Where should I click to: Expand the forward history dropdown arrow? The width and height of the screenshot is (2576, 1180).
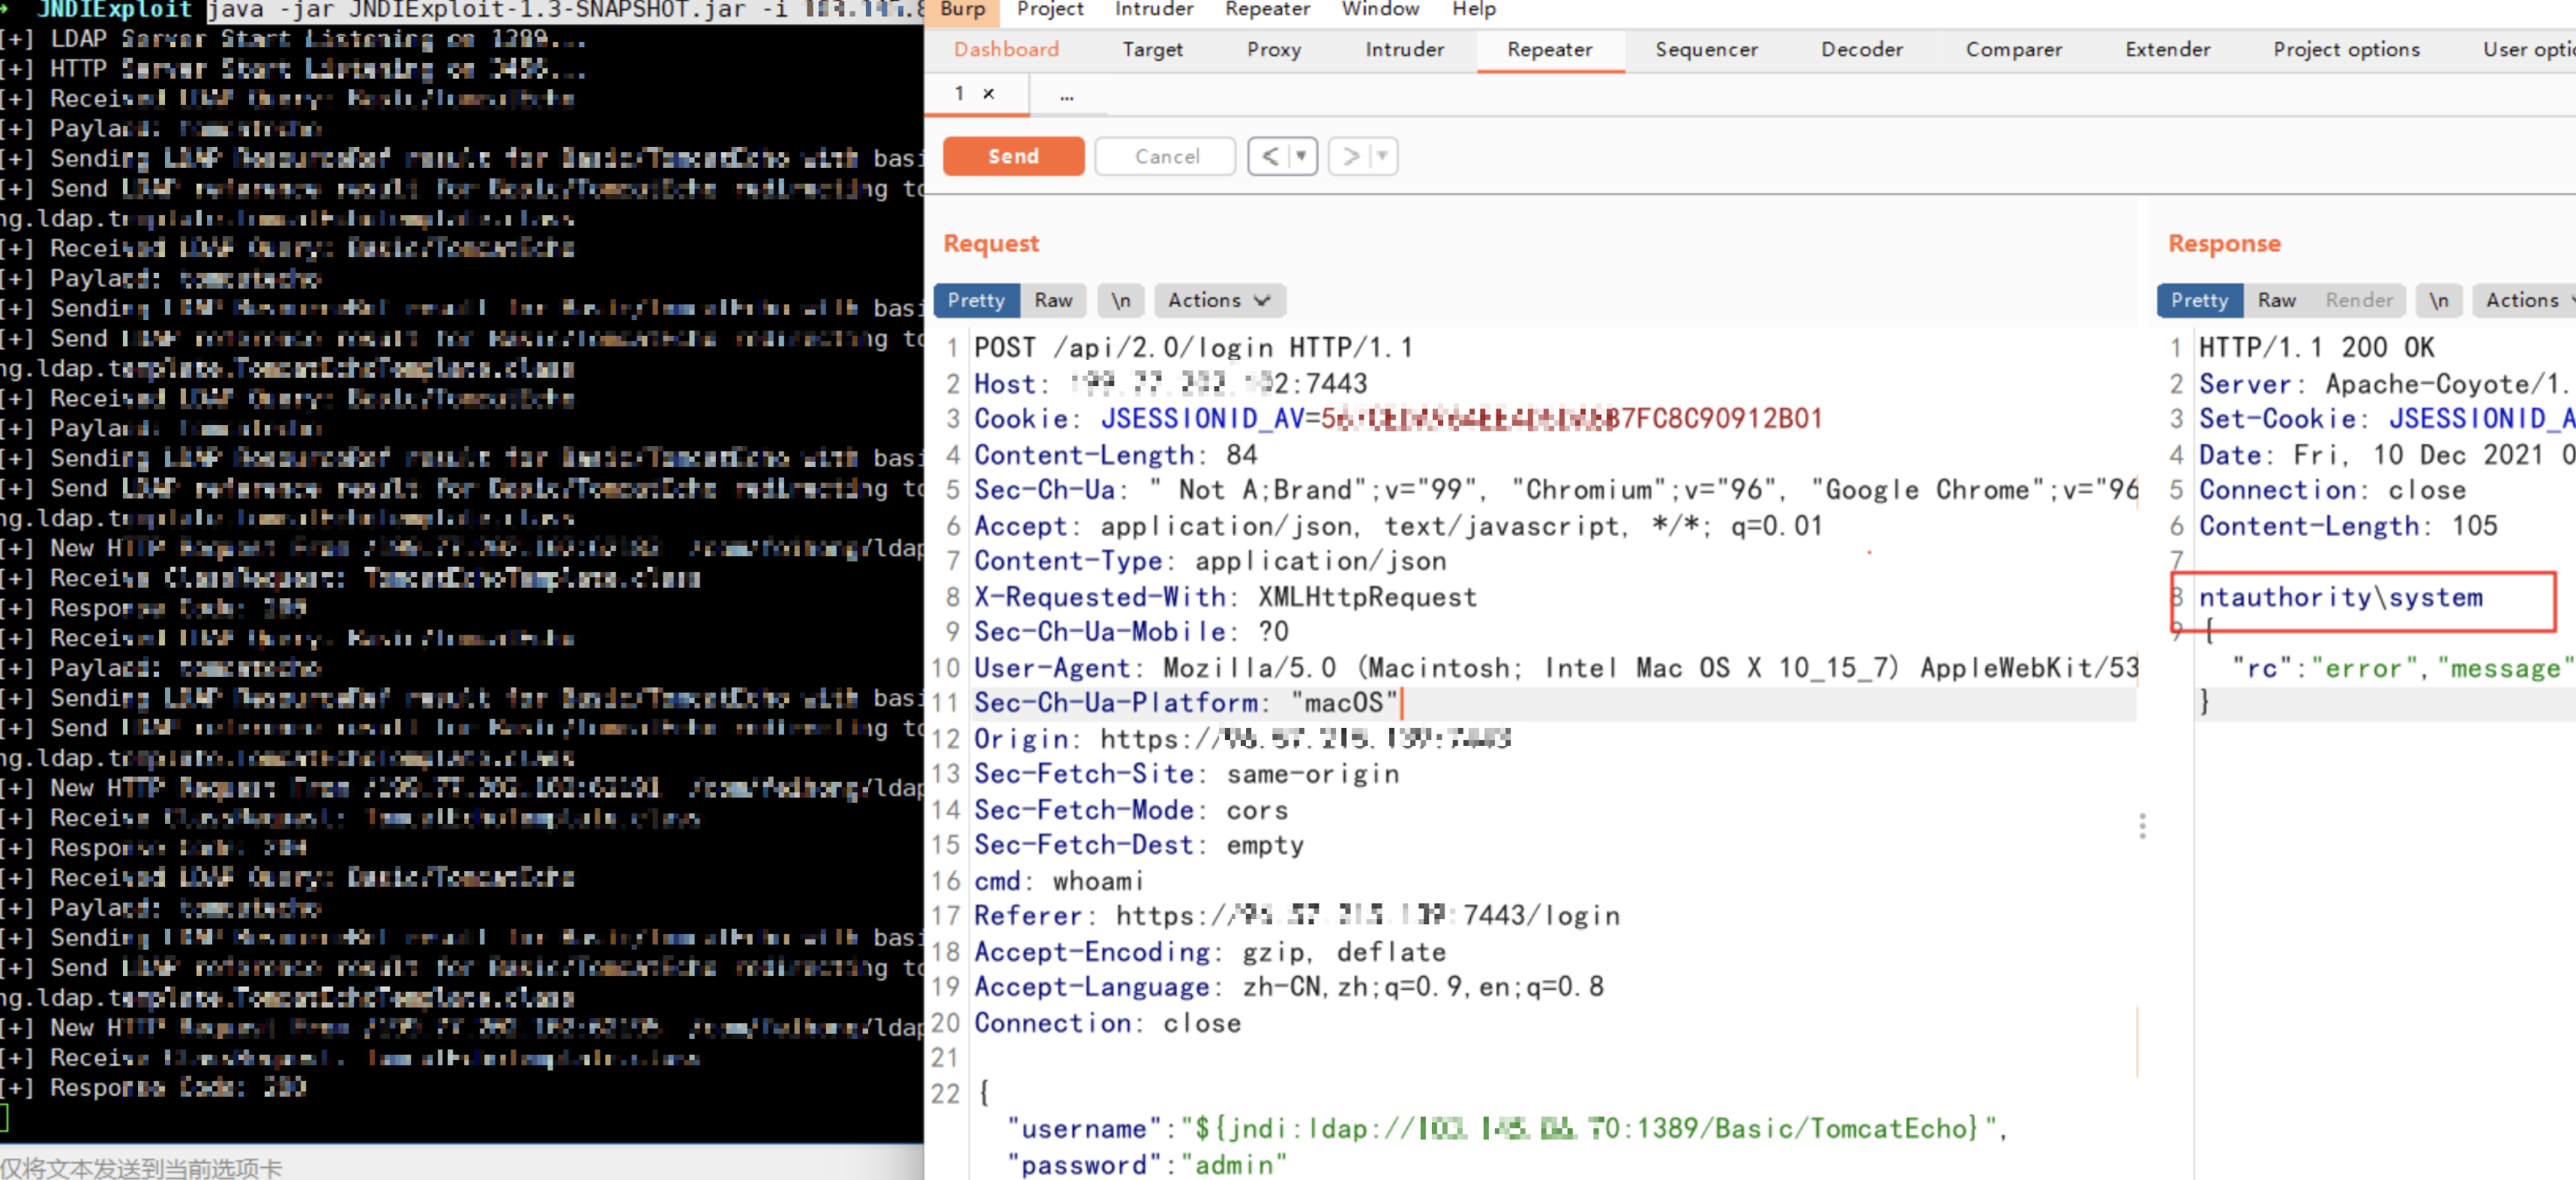point(1383,156)
